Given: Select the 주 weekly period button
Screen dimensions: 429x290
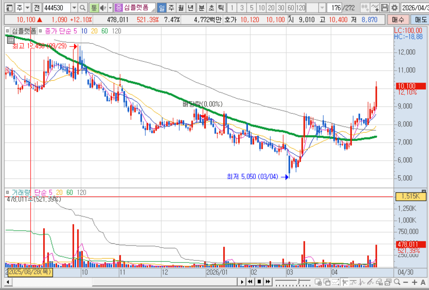Looking at the screenshot, I should click(x=171, y=8).
